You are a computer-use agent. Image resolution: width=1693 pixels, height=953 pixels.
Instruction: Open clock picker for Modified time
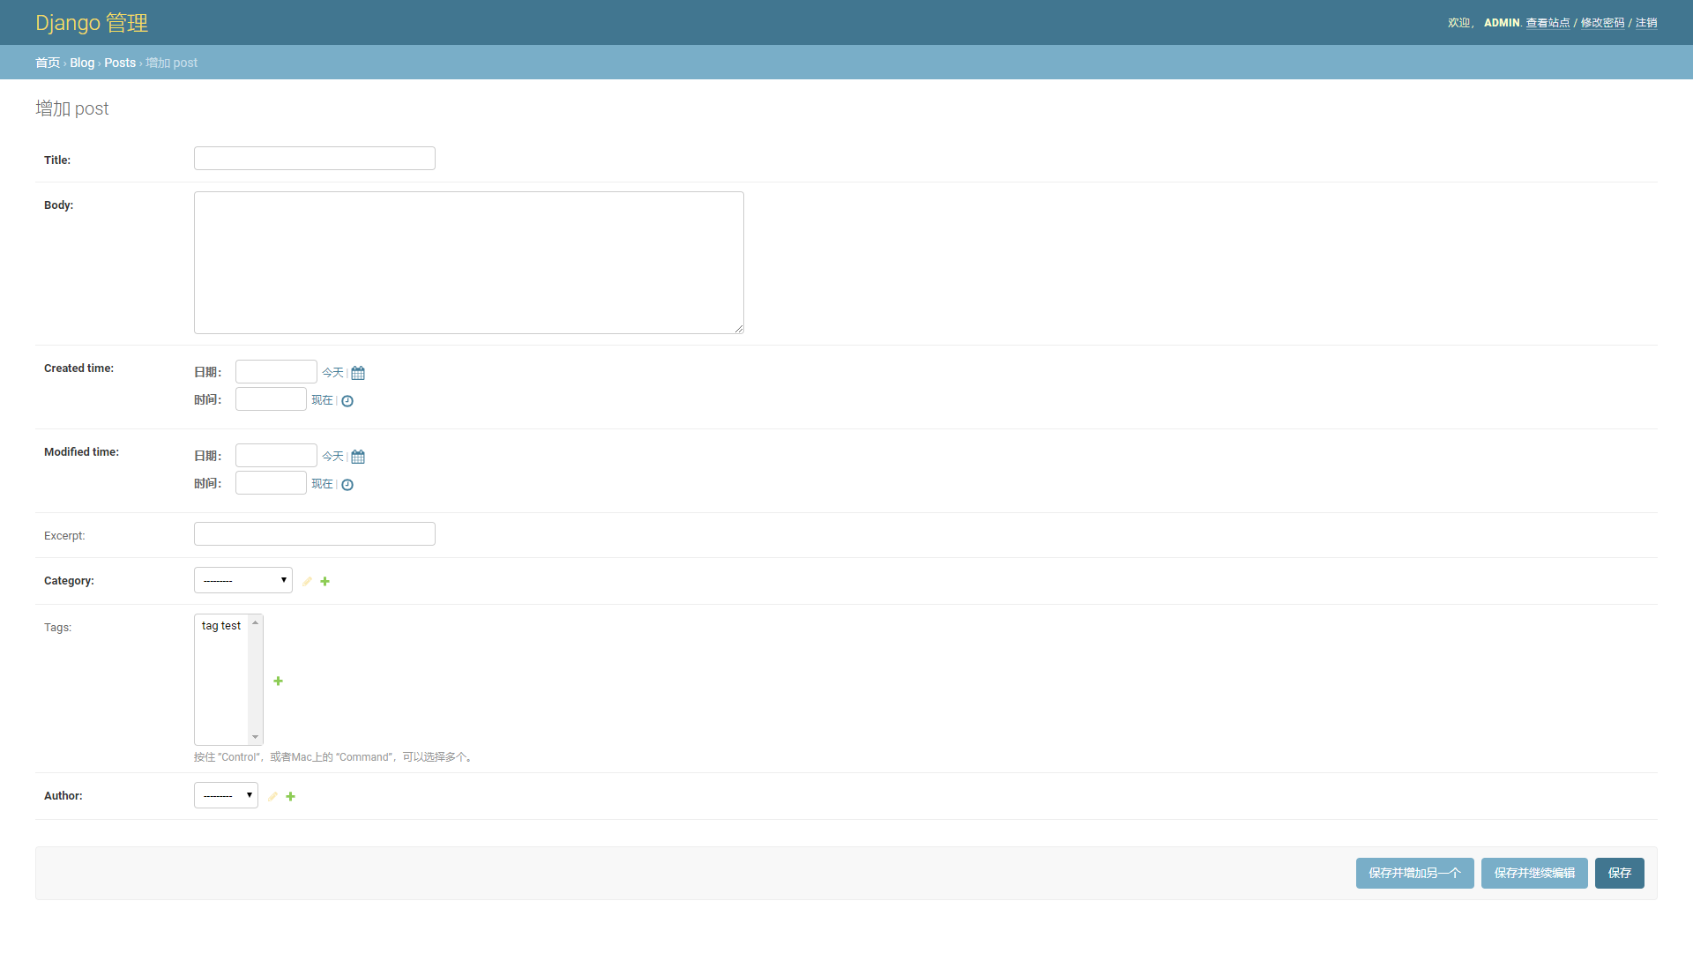(x=347, y=485)
